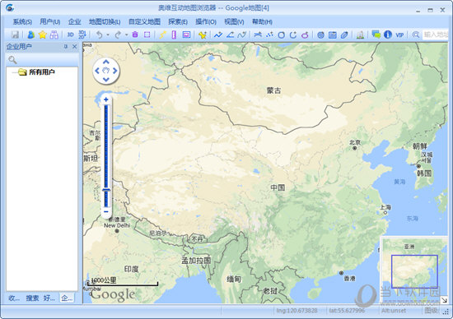Viewport: 453px width, 319px height.
Task: Switch to the 收... bottom tab
Action: tap(13, 298)
